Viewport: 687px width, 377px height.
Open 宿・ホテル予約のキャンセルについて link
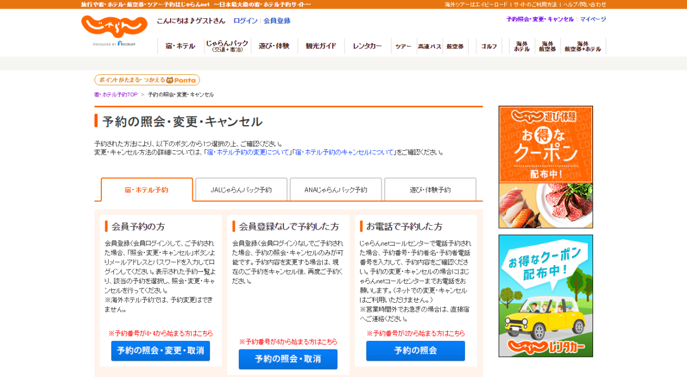(x=345, y=153)
